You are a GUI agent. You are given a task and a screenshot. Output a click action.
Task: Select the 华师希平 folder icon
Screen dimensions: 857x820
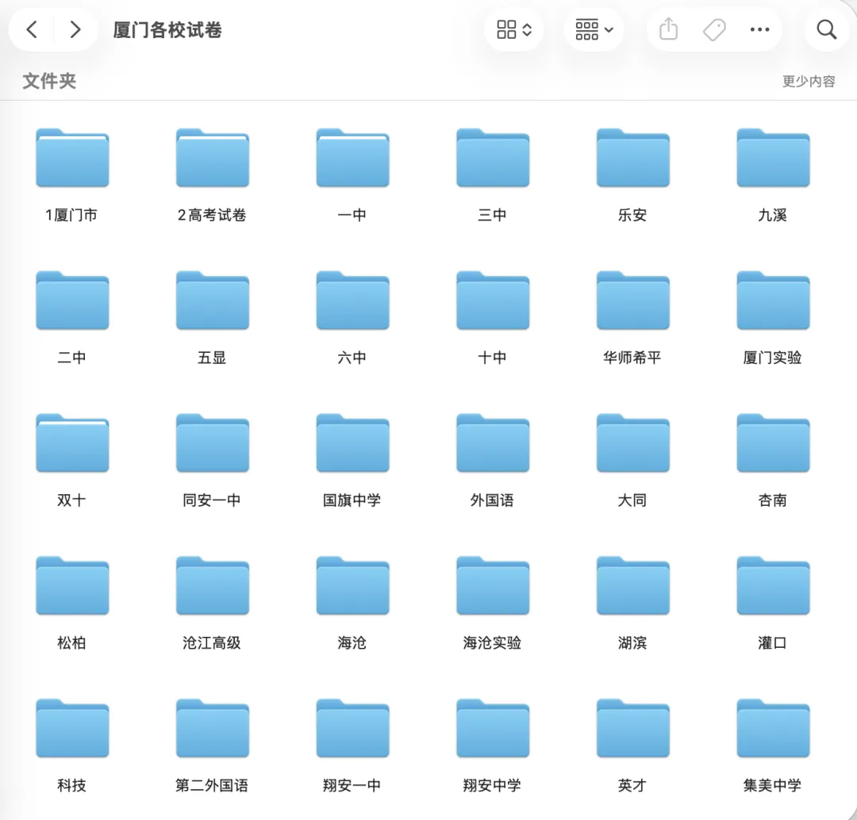633,301
